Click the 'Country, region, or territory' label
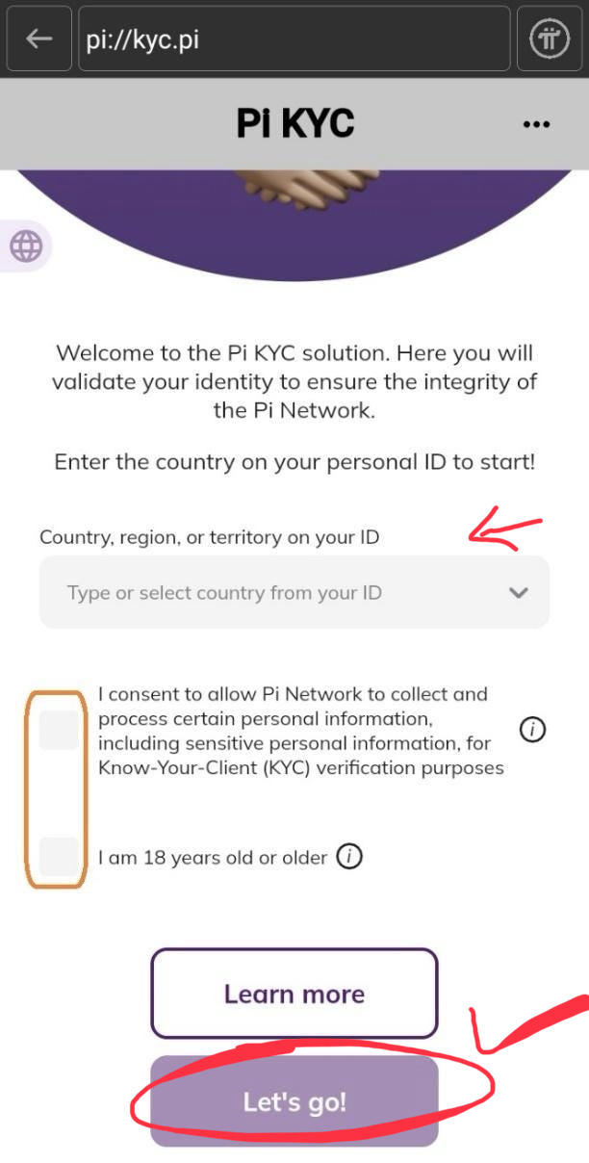Screen dimensions: 589x1163 coord(209,537)
